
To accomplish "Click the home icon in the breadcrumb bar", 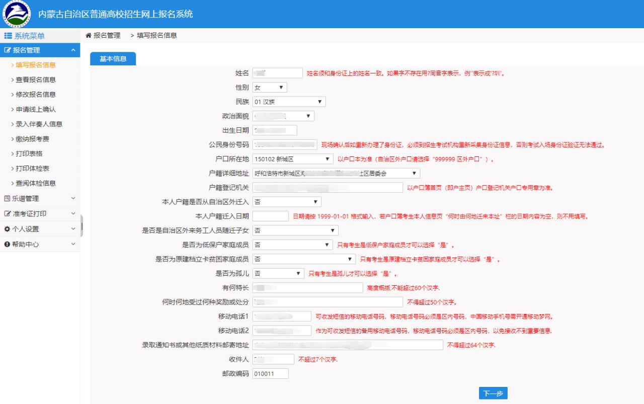I will [x=89, y=35].
